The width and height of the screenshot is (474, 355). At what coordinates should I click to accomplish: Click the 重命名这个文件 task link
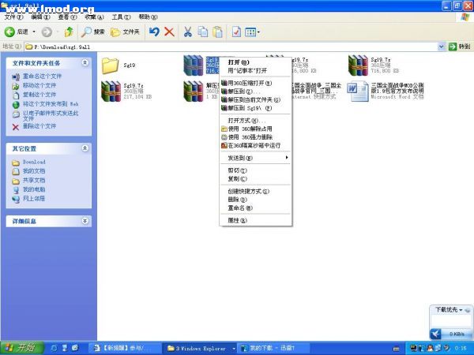point(41,77)
